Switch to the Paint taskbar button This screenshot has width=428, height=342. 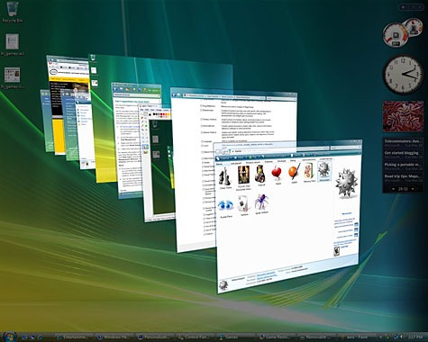pyautogui.click(x=357, y=337)
